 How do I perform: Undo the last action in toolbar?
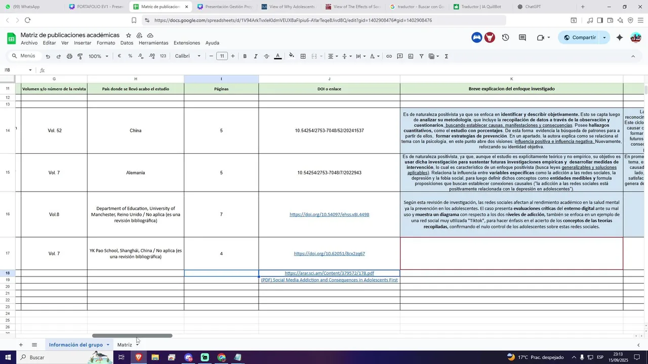48,56
